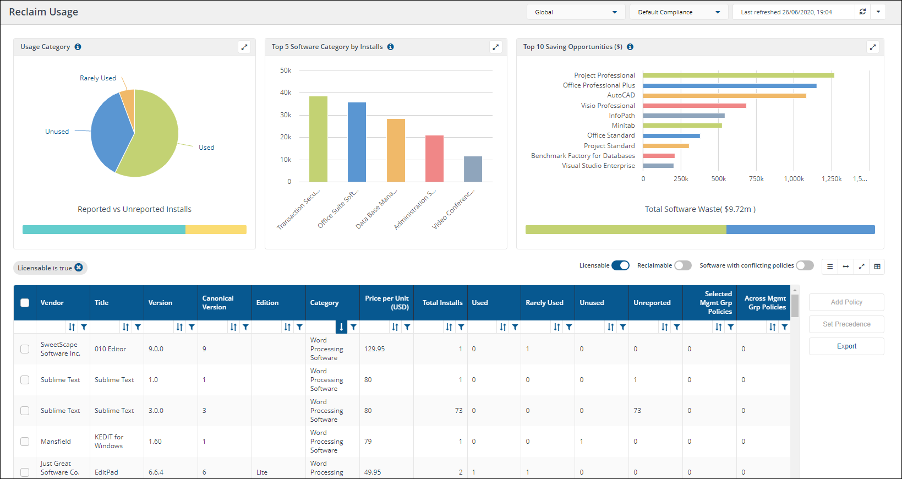Viewport: 902px width, 479px height.
Task: Click the row density lines icon
Action: pos(830,266)
